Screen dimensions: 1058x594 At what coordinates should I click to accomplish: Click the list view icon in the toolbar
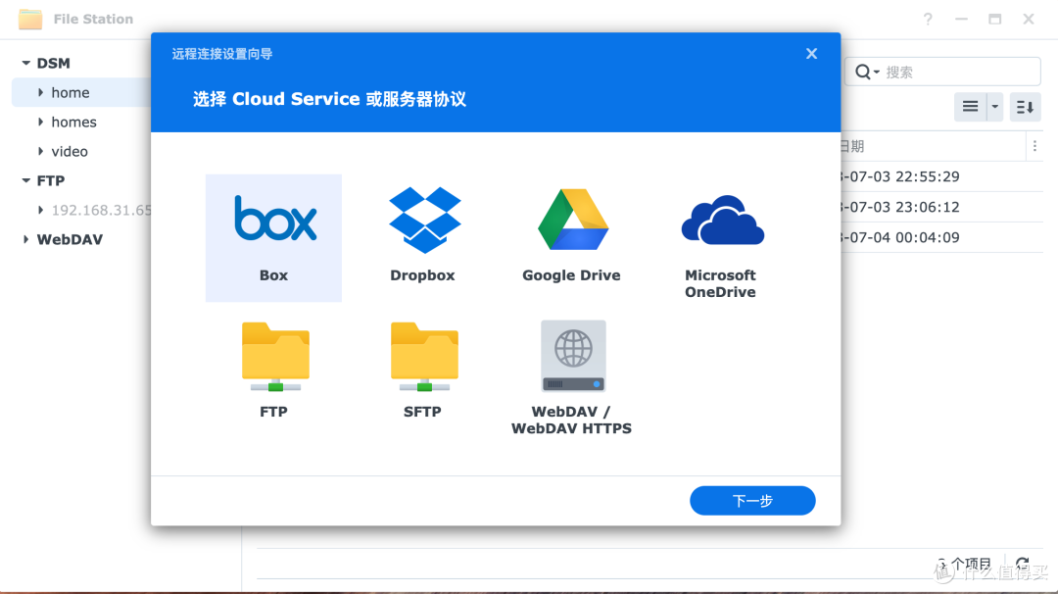[x=971, y=107]
